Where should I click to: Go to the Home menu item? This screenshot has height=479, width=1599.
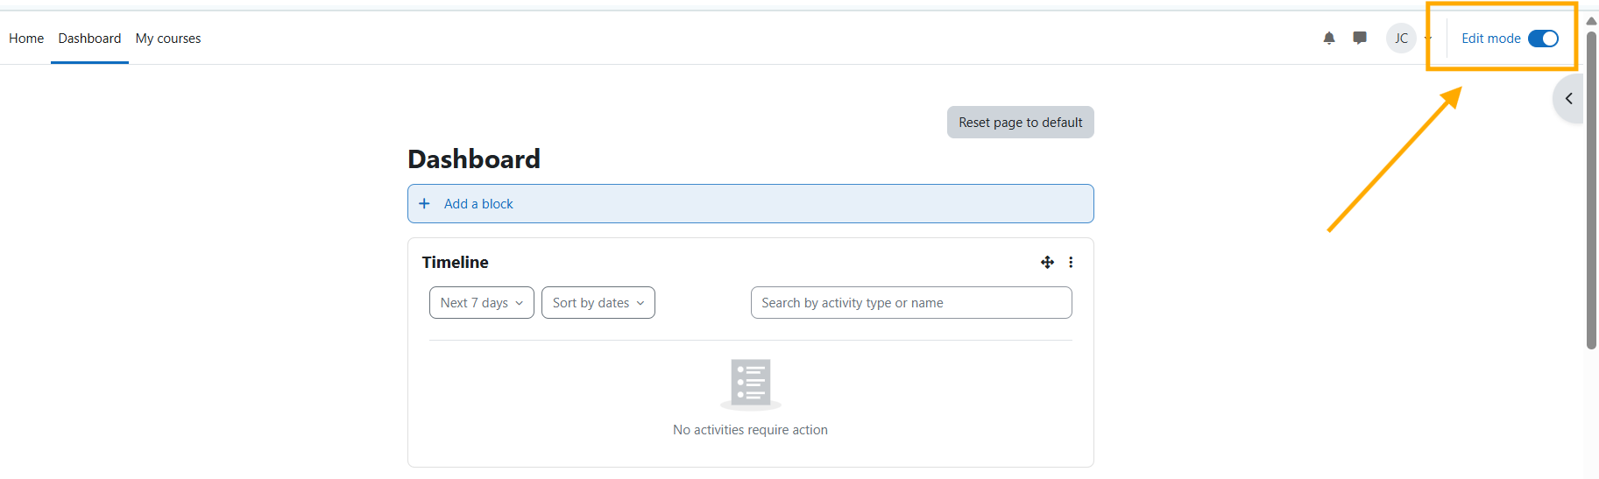click(x=26, y=39)
